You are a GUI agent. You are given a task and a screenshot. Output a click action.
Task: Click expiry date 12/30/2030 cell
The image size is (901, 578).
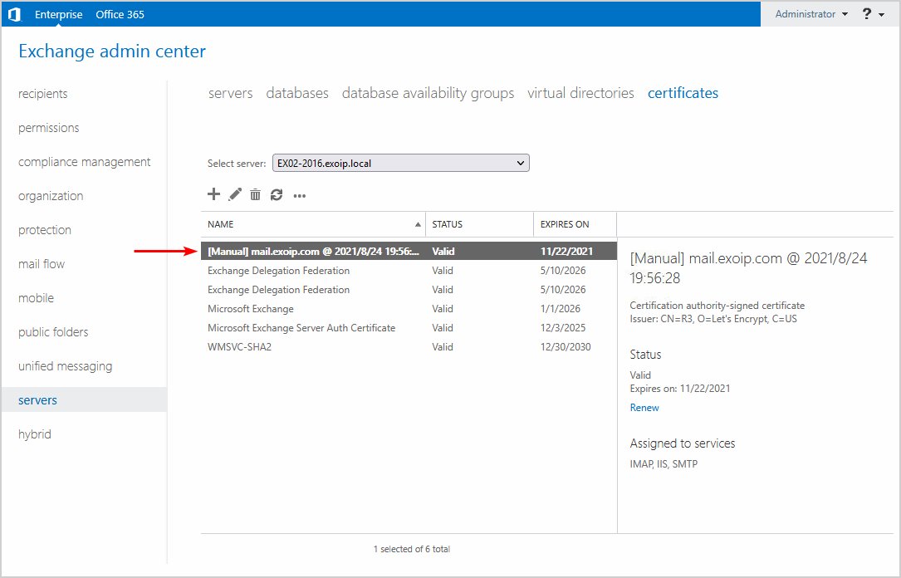click(566, 347)
